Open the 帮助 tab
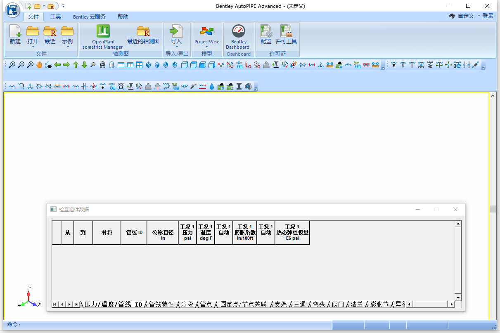 coord(123,17)
